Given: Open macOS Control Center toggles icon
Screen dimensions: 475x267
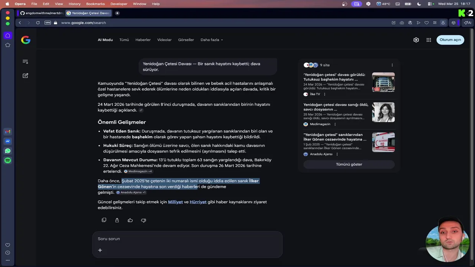Looking at the screenshot, I should pos(430,4).
